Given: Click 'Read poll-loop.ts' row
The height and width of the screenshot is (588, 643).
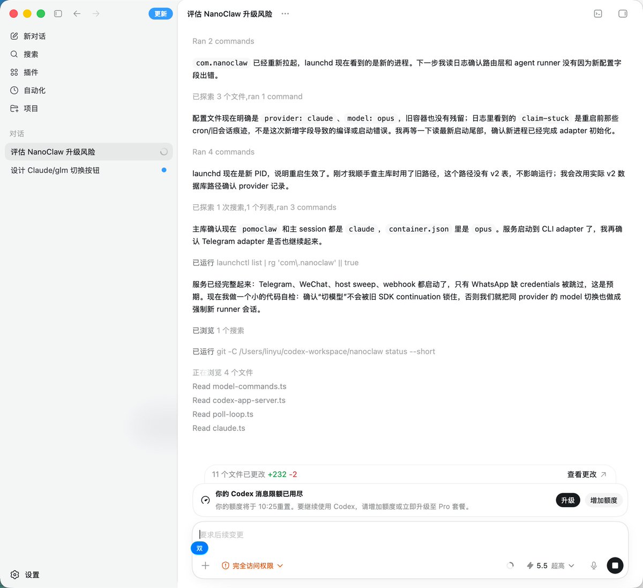Looking at the screenshot, I should pos(223,414).
